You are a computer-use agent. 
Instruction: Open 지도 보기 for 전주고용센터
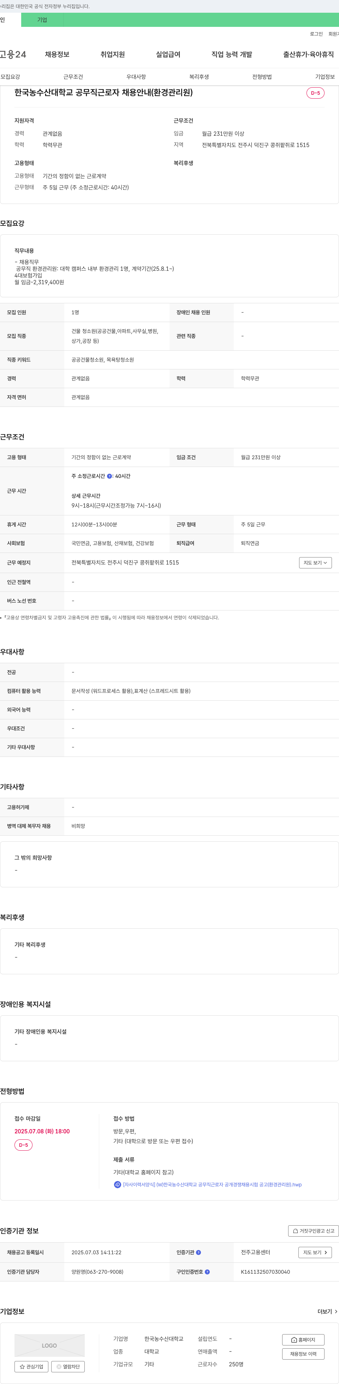coord(315,1252)
